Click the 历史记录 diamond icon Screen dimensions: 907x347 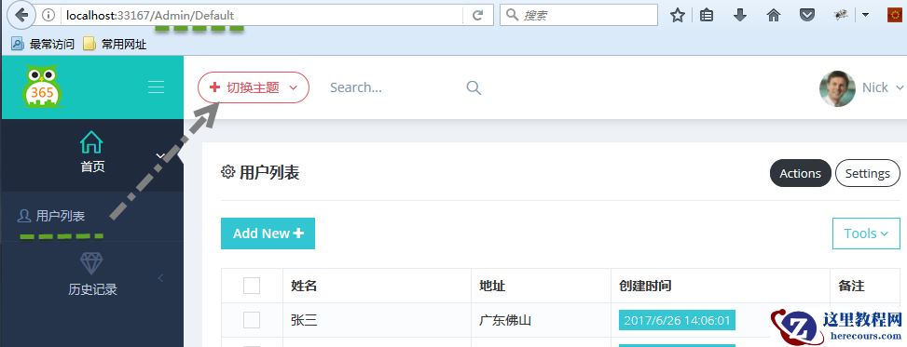[x=91, y=263]
